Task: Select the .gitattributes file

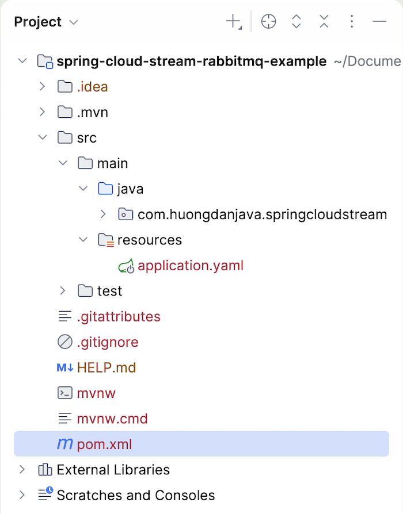Action: pos(119,317)
